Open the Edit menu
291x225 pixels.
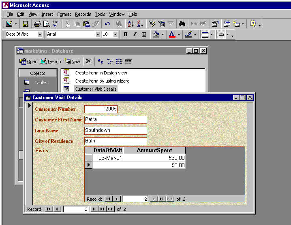click(x=21, y=14)
